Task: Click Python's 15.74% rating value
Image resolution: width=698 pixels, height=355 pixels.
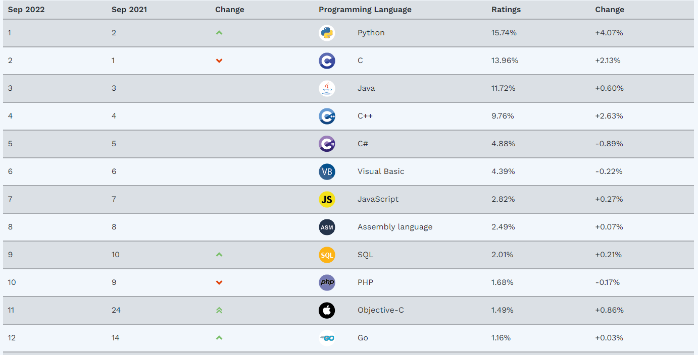Action: [x=504, y=33]
